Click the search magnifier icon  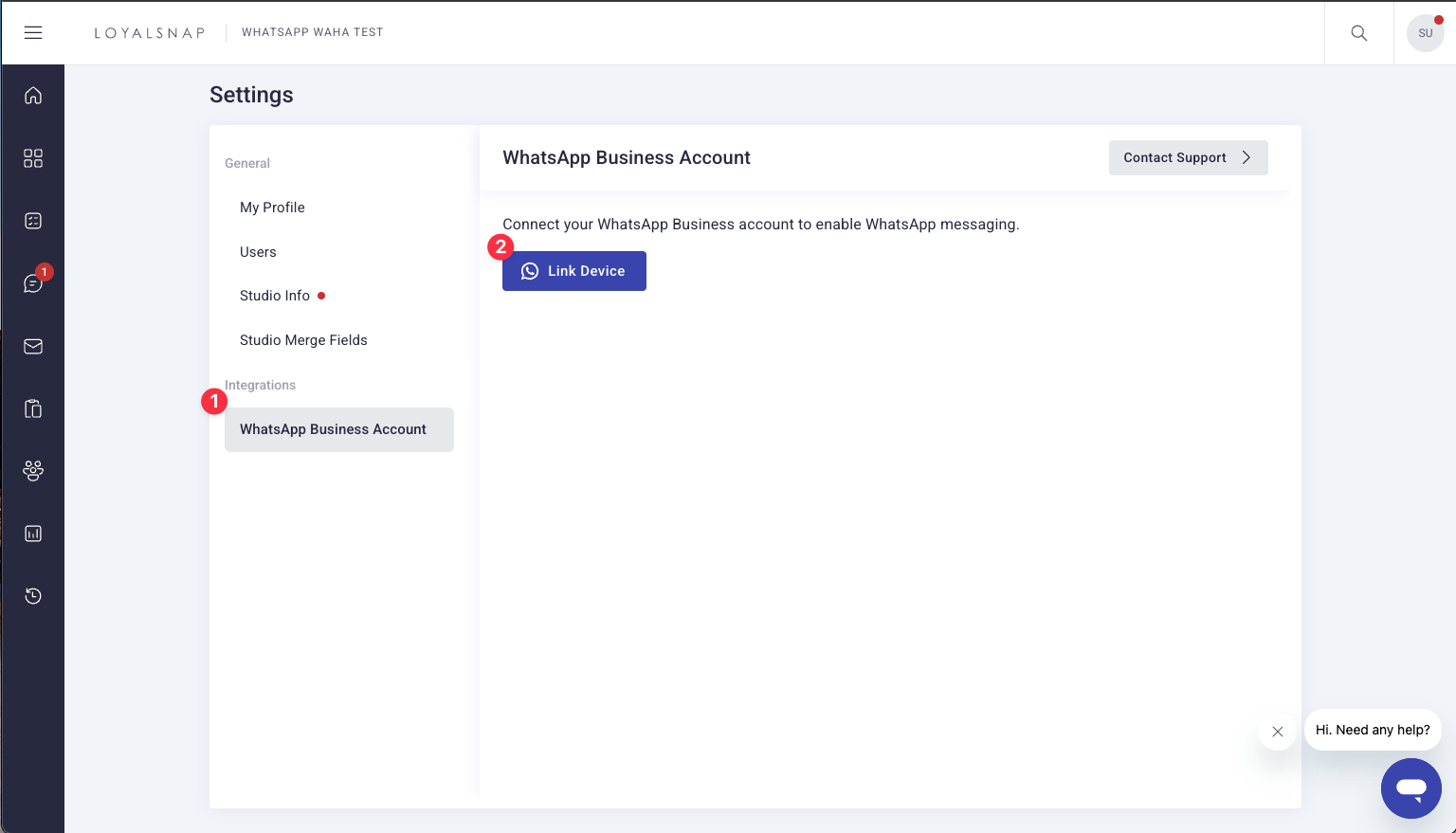[1358, 33]
